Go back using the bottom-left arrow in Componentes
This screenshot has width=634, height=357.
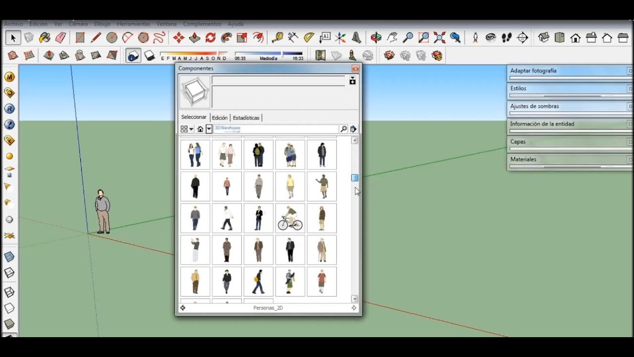pyautogui.click(x=183, y=308)
